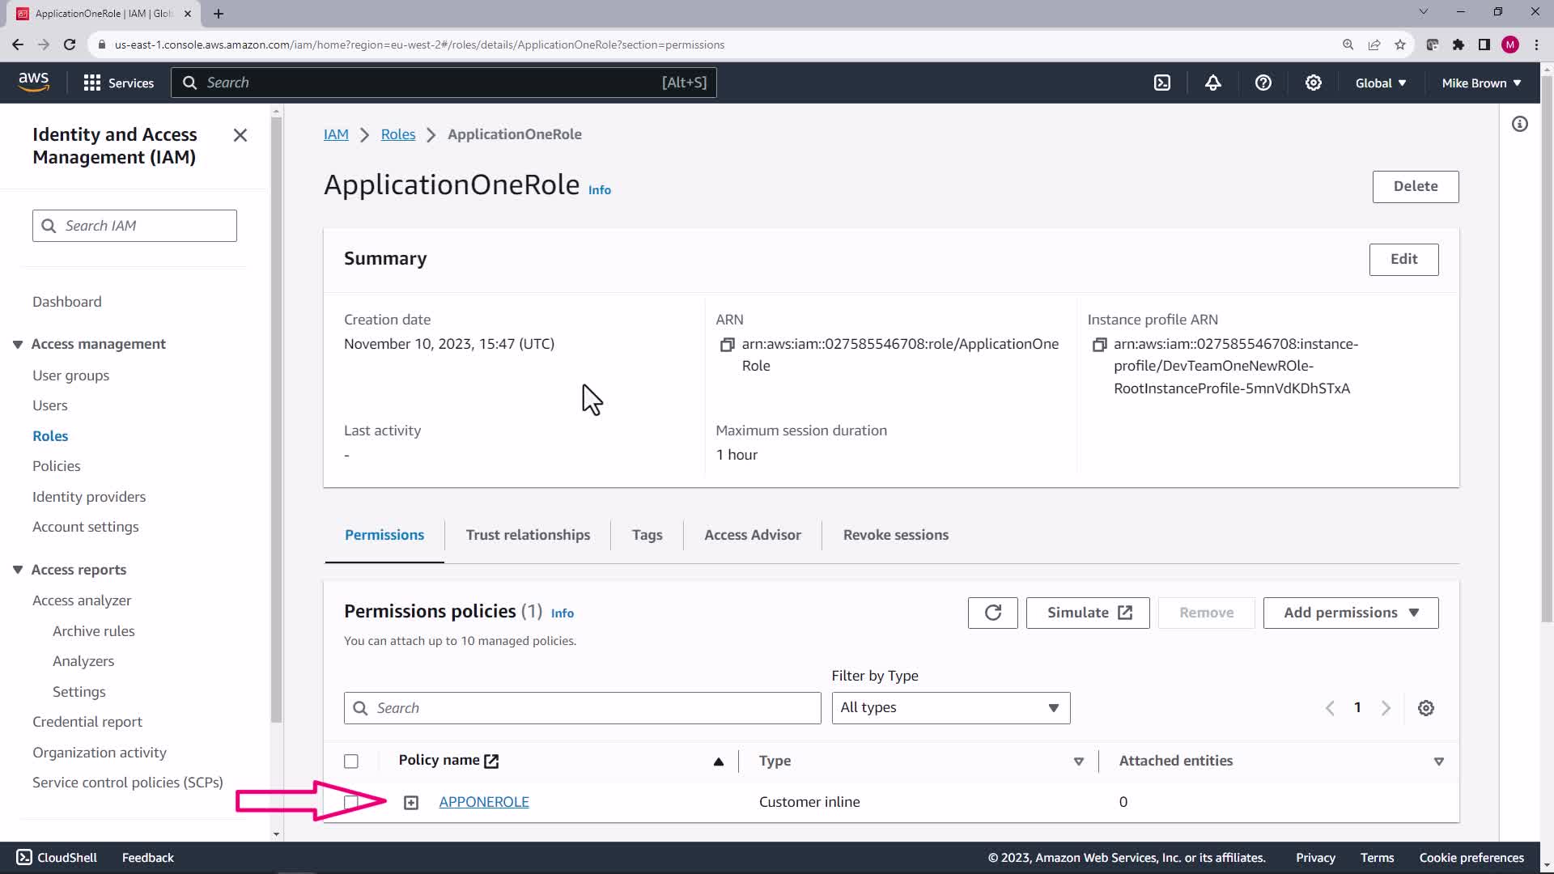1554x874 pixels.
Task: Copy the instance profile ARN
Action: coord(1098,345)
